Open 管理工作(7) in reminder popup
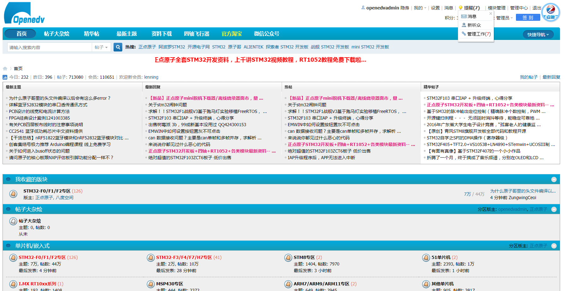This screenshot has width=568, height=291. (x=479, y=34)
